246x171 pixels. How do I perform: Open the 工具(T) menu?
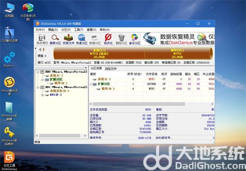[x=79, y=29]
